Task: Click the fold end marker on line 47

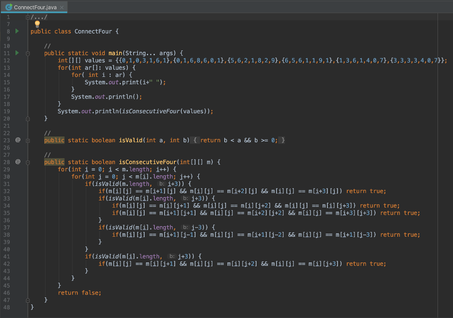Action: [28, 300]
